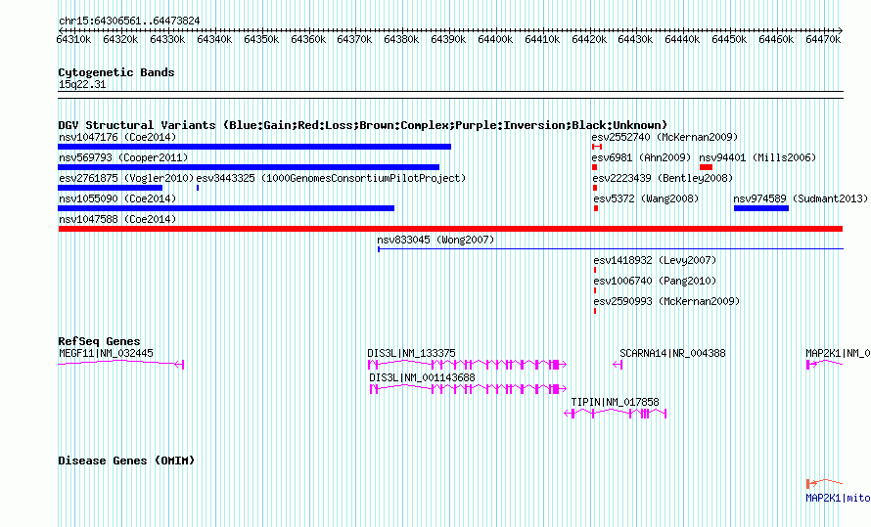
Task: Click the esv2223439 (Bentley2008) label
Action: click(663, 178)
